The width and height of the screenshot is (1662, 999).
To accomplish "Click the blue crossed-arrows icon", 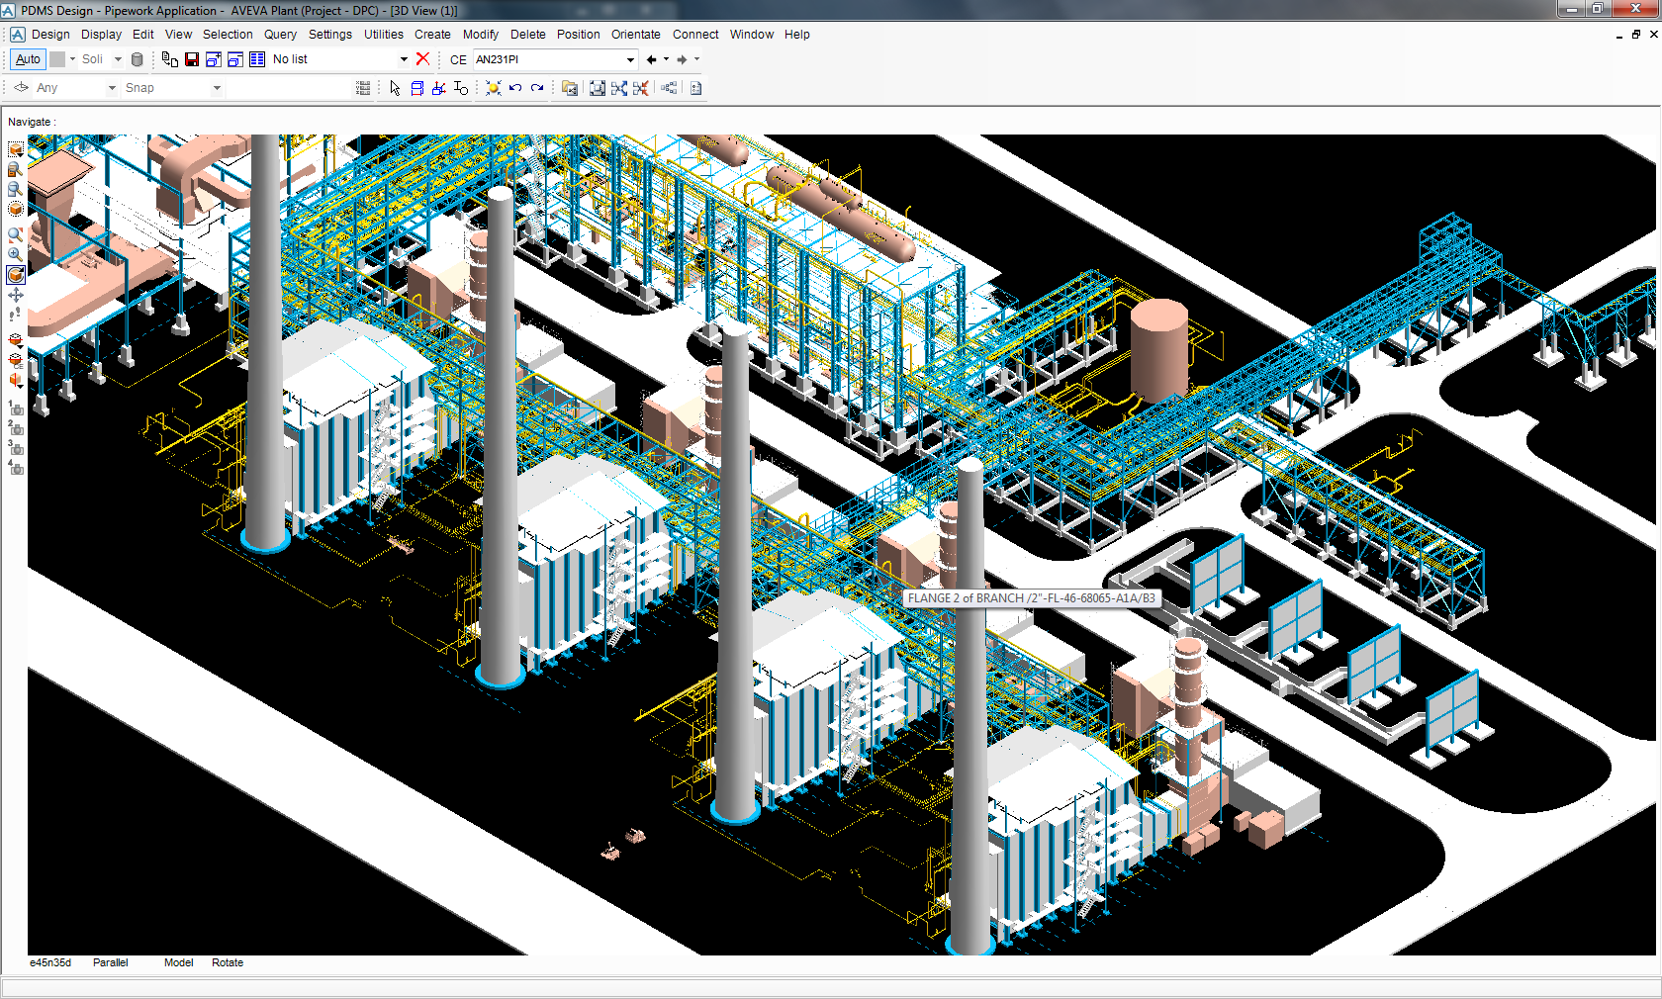I will click(619, 88).
